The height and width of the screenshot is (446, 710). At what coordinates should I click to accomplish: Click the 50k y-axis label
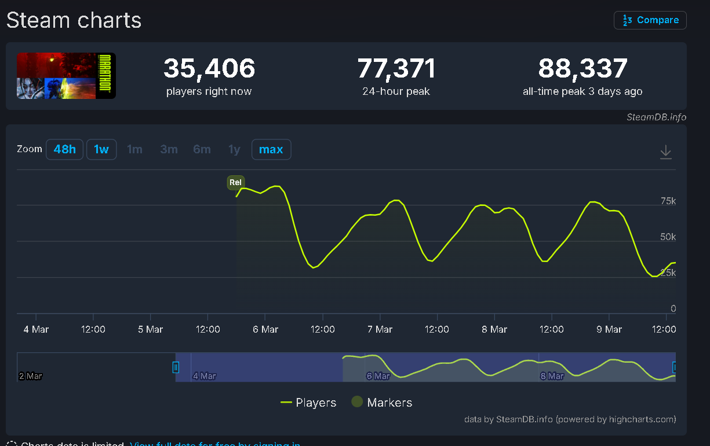[668, 237]
